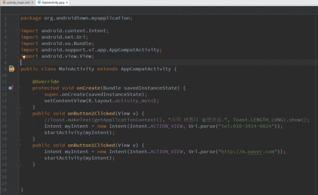Viewport: 318px width, 195px height.
Task: Click android.net.Uri in the imports
Action: (63, 37)
